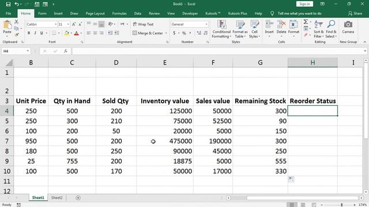The image size is (369, 207).
Task: Click the Sign in button
Action: [x=304, y=4]
